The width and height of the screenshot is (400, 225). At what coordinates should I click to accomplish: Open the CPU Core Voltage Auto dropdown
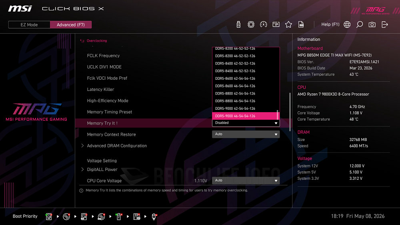[x=246, y=180]
